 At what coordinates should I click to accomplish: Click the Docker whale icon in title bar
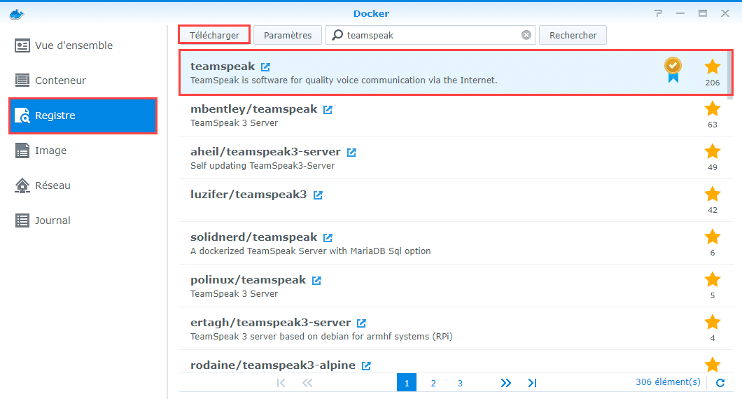[17, 14]
